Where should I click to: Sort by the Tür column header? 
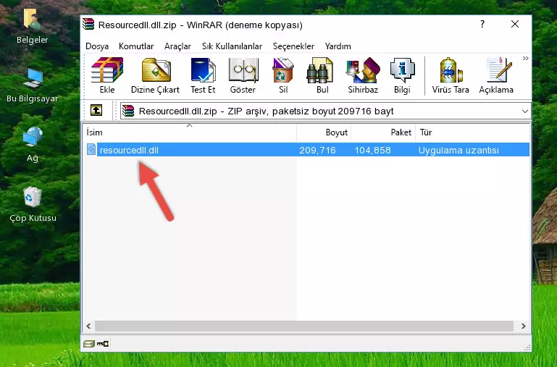click(472, 132)
